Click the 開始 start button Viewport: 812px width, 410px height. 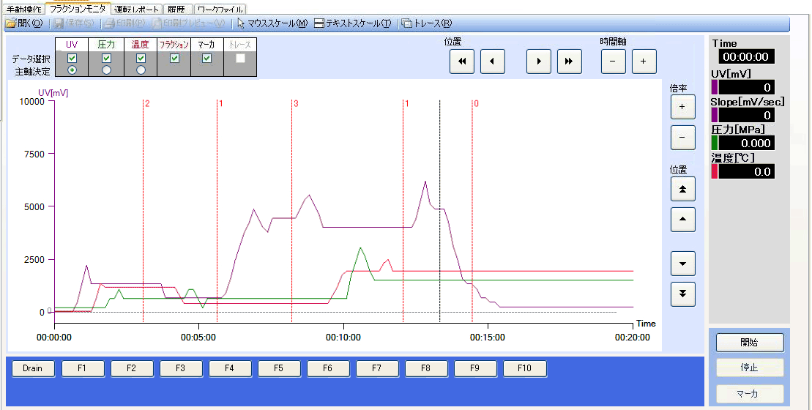pos(750,342)
